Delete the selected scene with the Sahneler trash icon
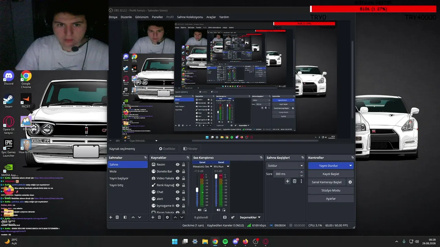 coord(117,217)
